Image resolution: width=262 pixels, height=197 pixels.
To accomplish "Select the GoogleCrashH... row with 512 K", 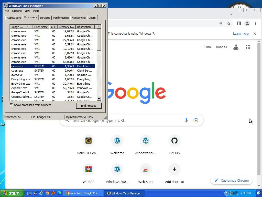I will coord(53,92).
